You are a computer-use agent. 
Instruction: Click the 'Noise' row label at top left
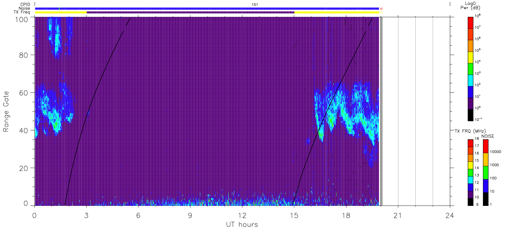pos(24,8)
